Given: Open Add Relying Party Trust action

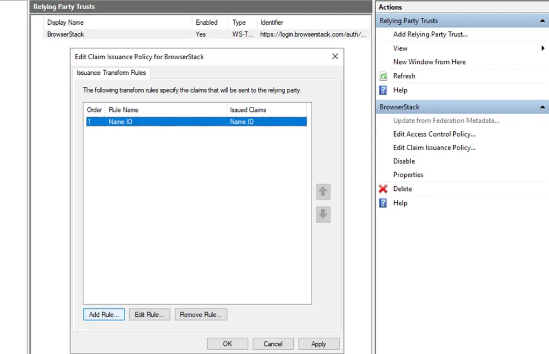Looking at the screenshot, I should (x=430, y=34).
